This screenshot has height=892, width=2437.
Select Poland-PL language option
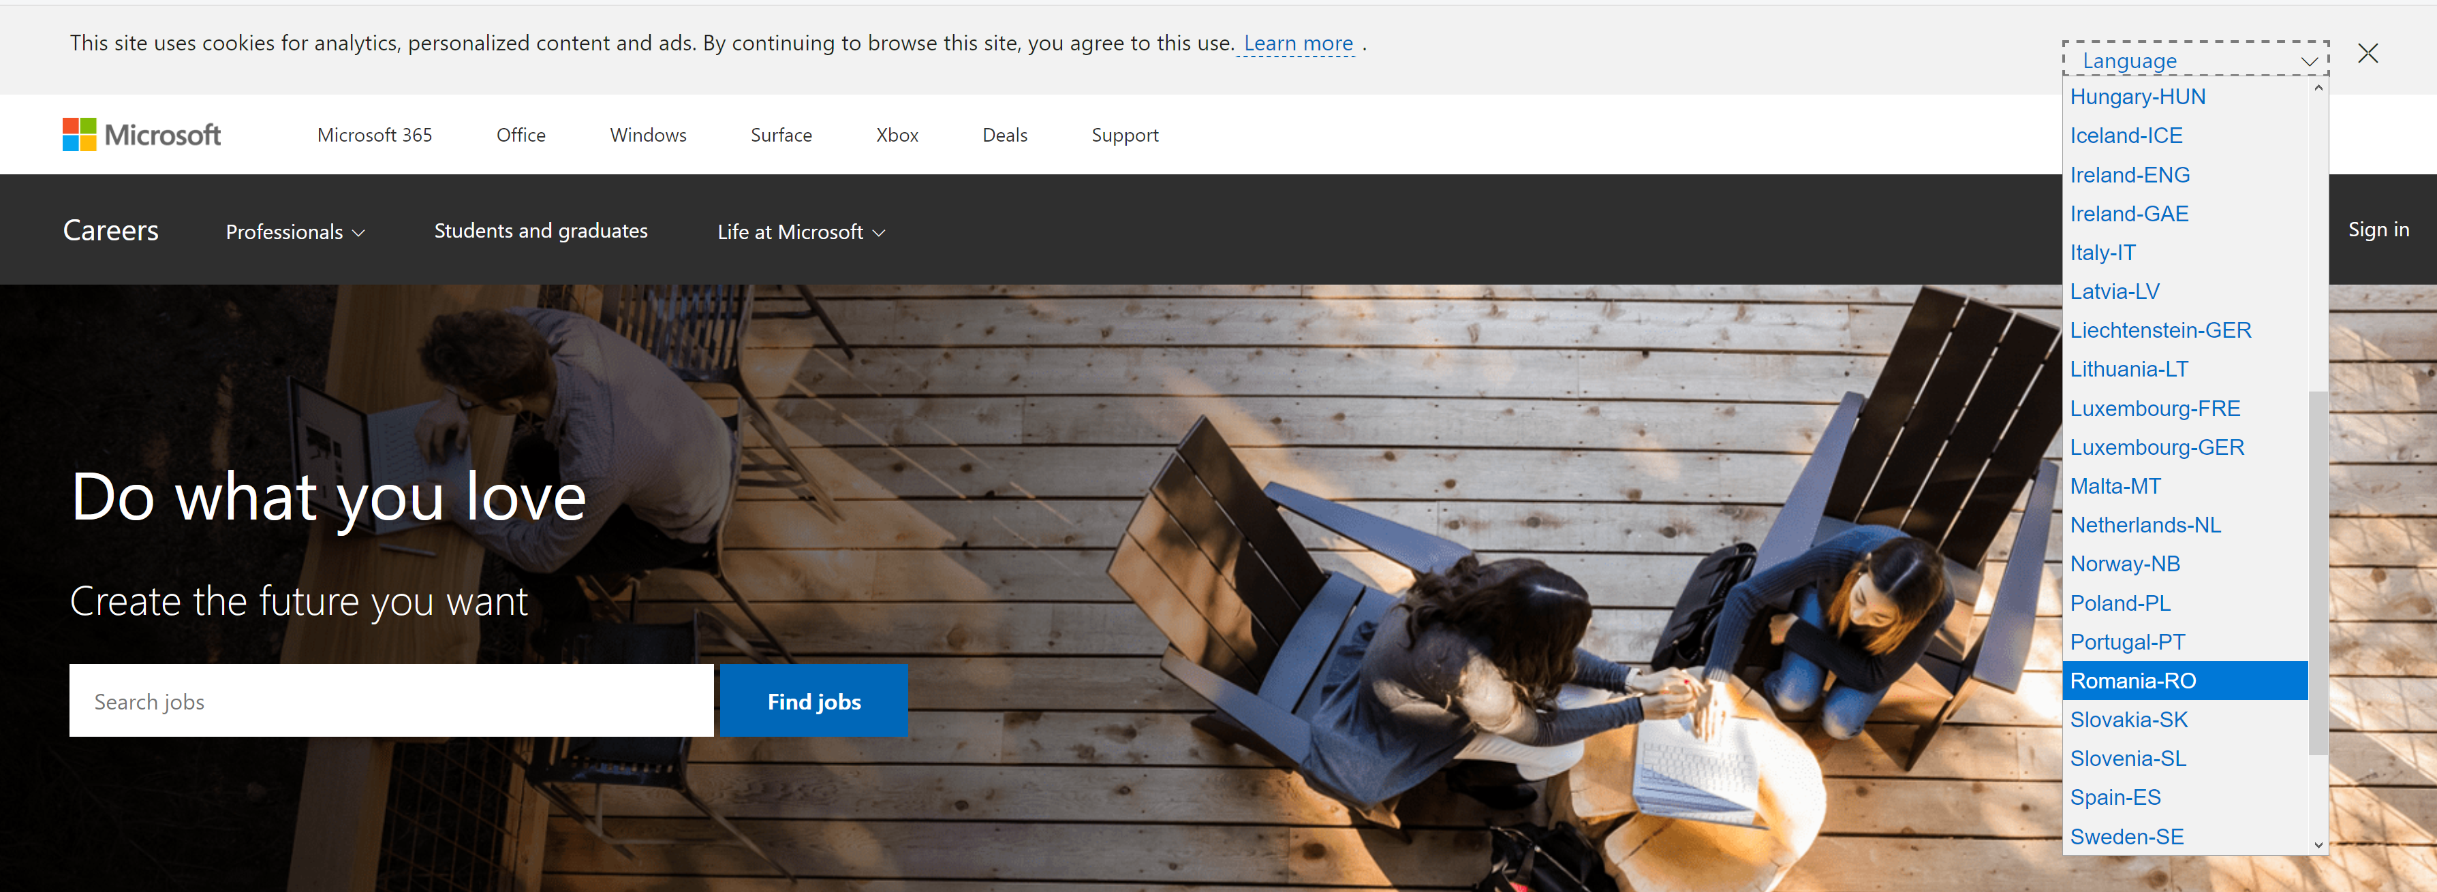coord(2186,603)
